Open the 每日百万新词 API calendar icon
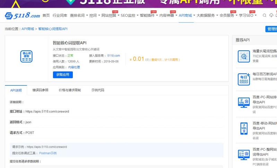Screen dimensions: 277x168 [x=244, y=79]
